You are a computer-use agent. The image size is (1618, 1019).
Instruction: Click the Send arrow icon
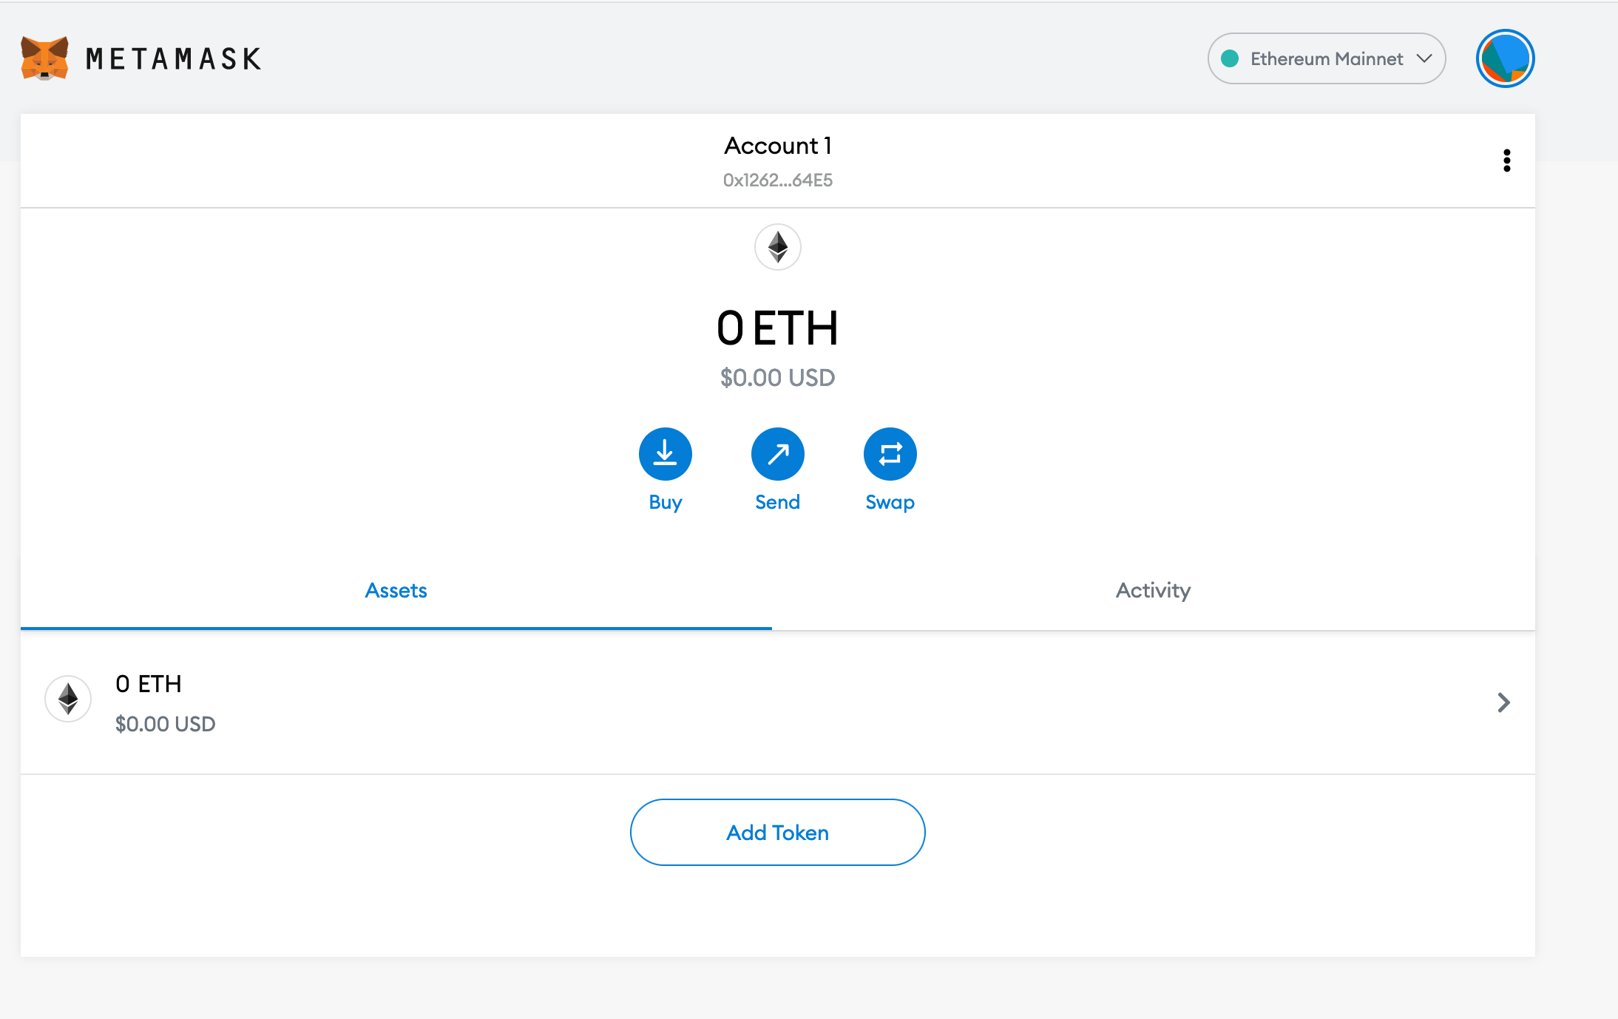click(x=778, y=454)
